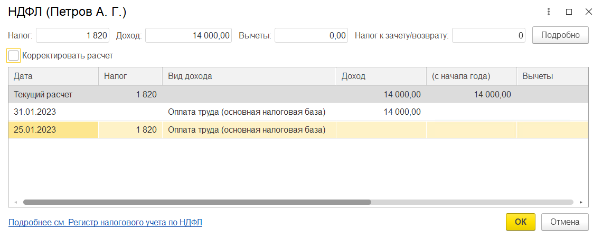The image size is (602, 239).
Task: Sort by the Дата column header
Action: pos(53,76)
